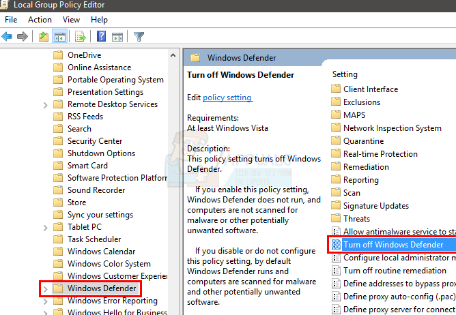This screenshot has width=456, height=315.
Task: Click the Forward arrow toolbar button
Action: [x=23, y=36]
